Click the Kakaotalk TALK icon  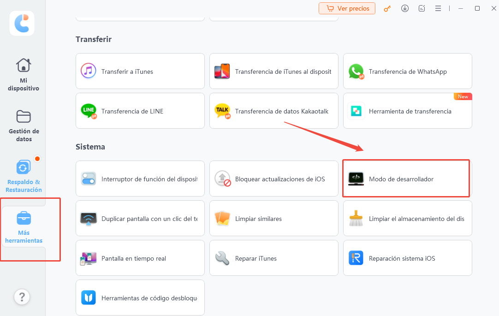tap(222, 111)
